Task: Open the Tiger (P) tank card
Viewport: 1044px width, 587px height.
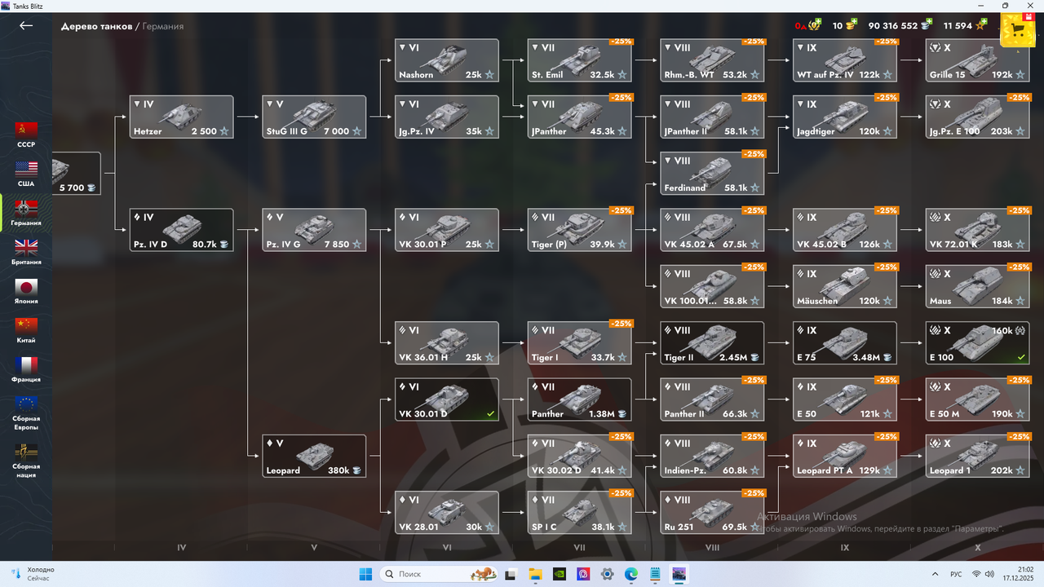Action: pos(580,230)
